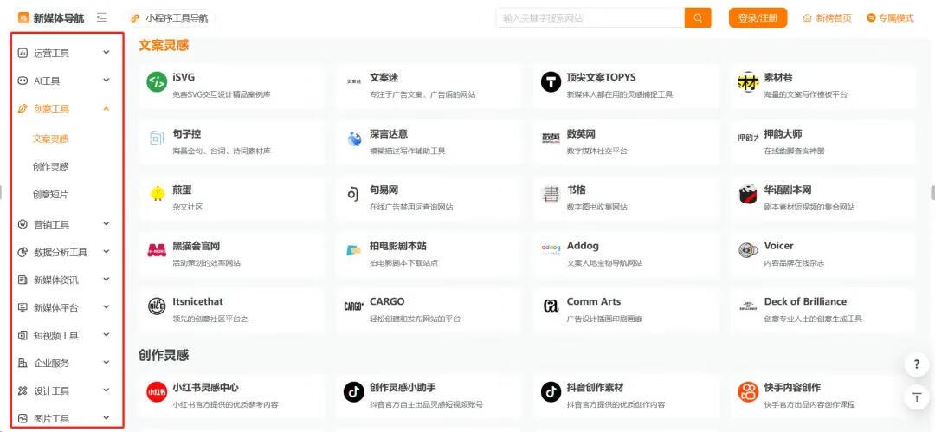Open the 快手内容创作 orange icon
Screen dimensions: 935x432
[x=748, y=392]
